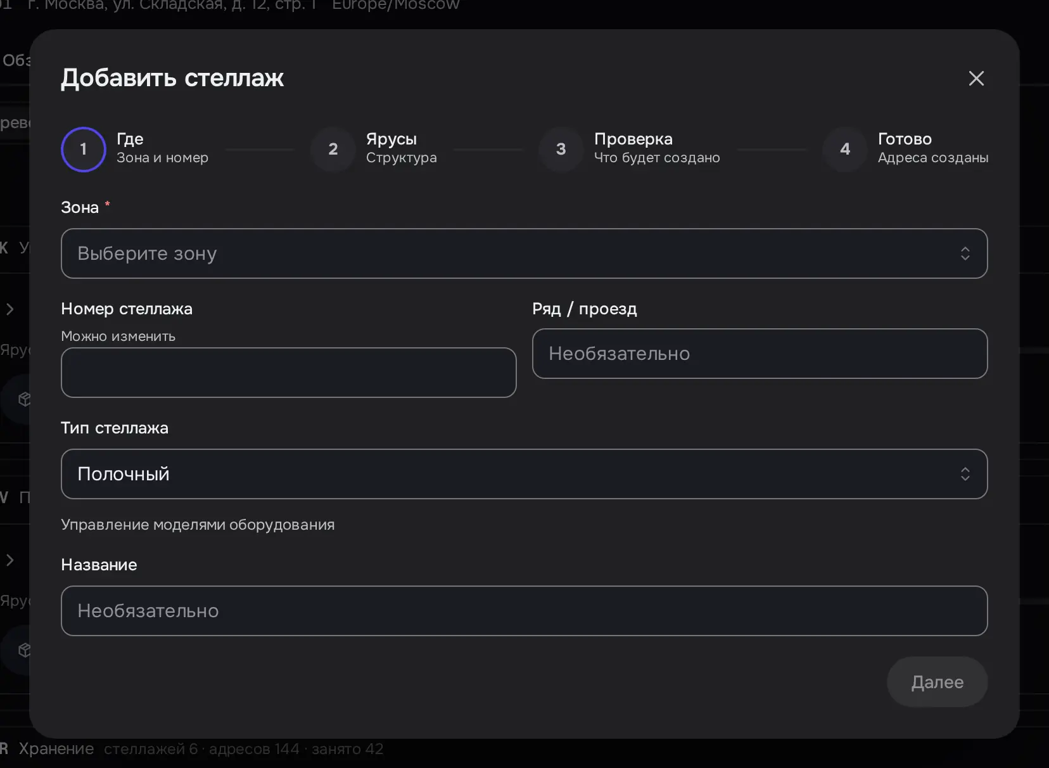Viewport: 1049px width, 768px height.
Task: Click the Ряд / проезд input field
Action: (x=760, y=354)
